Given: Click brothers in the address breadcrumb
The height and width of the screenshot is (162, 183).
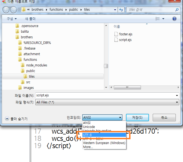Looking at the screenshot, I should click(x=38, y=10).
